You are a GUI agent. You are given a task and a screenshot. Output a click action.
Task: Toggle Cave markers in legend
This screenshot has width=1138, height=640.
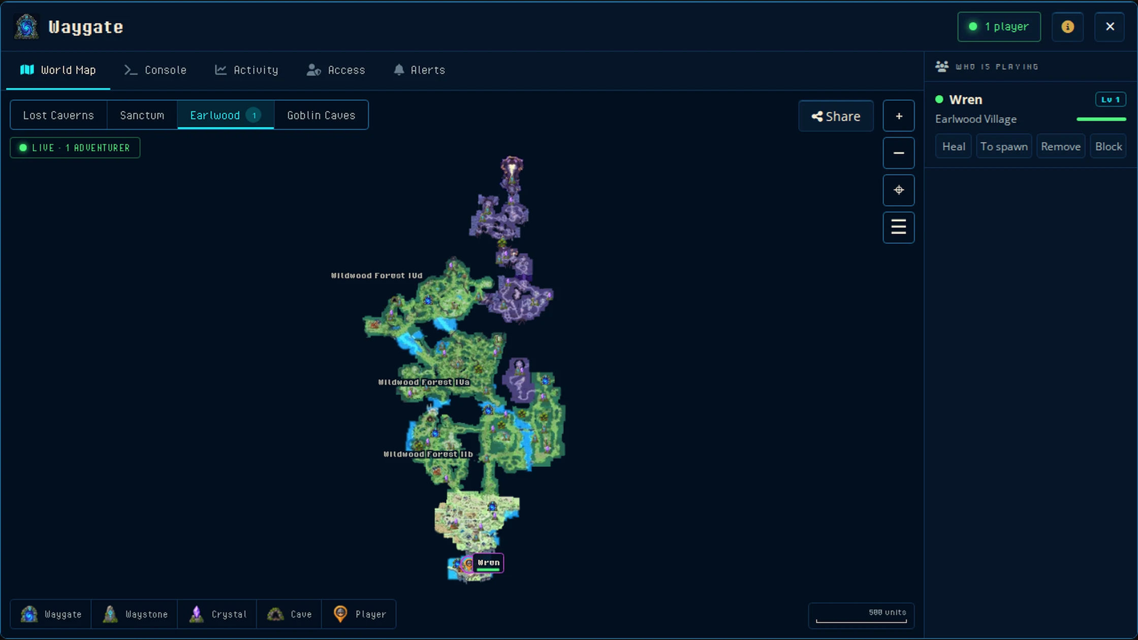click(x=290, y=614)
